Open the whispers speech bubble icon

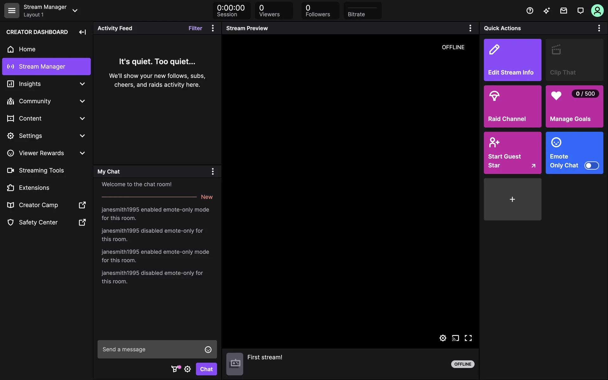tap(580, 11)
